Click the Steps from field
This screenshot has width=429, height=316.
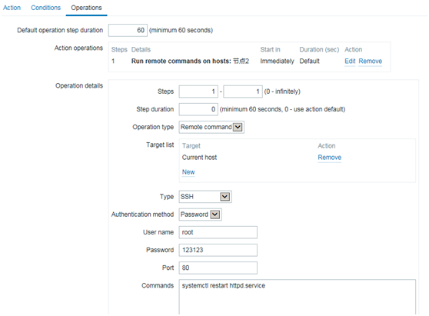click(x=198, y=91)
